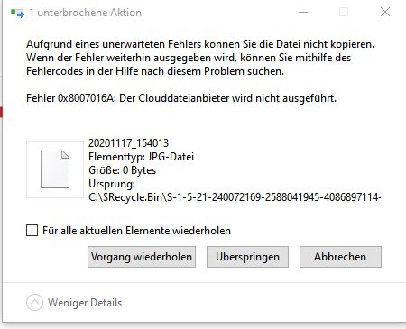The image size is (406, 329).
Task: Click the 'Für alle aktuellen Elemente wiederholen' label text
Action: point(136,231)
